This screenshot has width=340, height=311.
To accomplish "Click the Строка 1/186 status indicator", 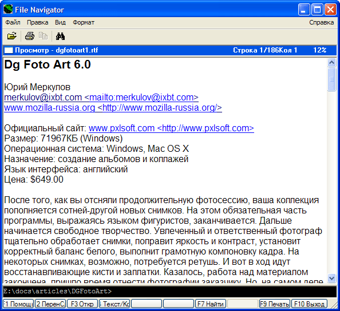I will point(256,50).
